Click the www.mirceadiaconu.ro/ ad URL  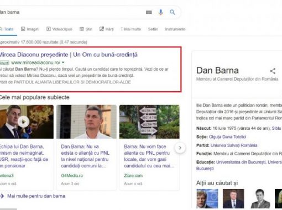tap(36, 62)
